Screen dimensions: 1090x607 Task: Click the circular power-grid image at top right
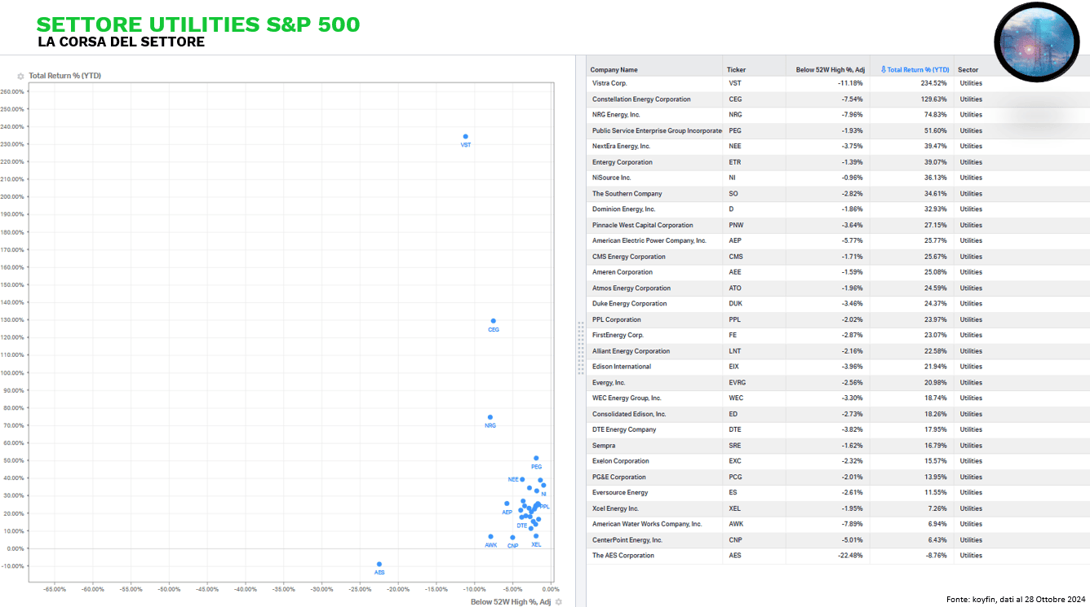coord(1036,42)
